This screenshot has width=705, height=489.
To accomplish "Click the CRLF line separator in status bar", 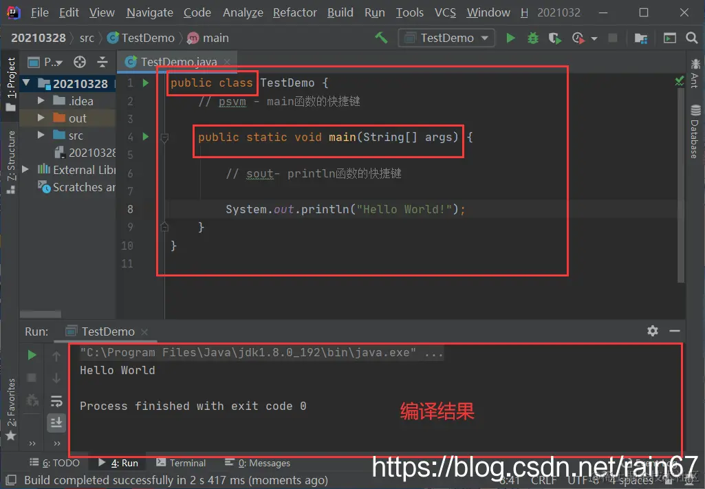I will 544,481.
